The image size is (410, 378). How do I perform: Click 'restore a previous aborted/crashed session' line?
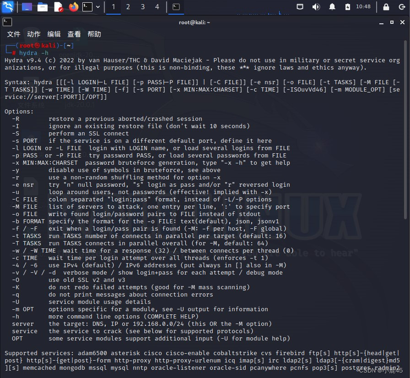point(125,119)
